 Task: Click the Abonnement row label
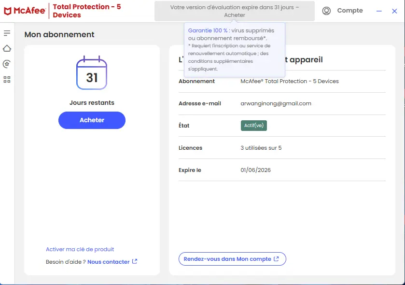point(196,81)
